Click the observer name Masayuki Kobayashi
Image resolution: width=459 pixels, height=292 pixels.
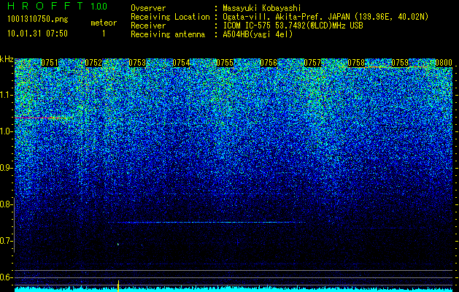click(262, 8)
